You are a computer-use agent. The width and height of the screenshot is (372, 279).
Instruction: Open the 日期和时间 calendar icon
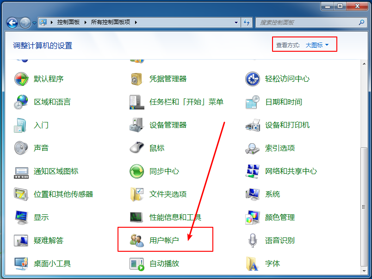[253, 102]
